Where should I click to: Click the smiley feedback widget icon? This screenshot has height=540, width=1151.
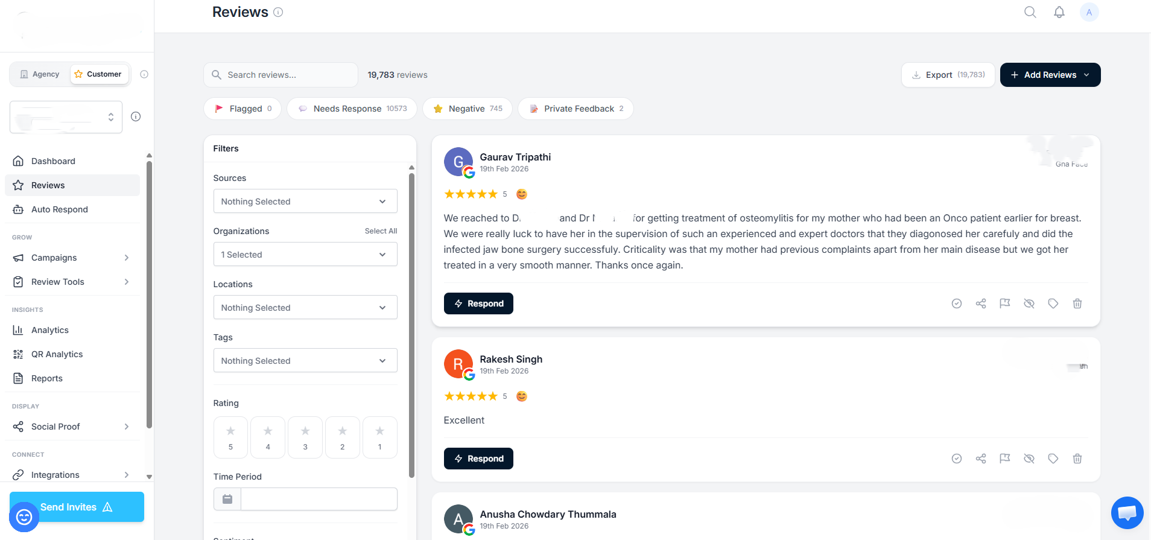24,517
